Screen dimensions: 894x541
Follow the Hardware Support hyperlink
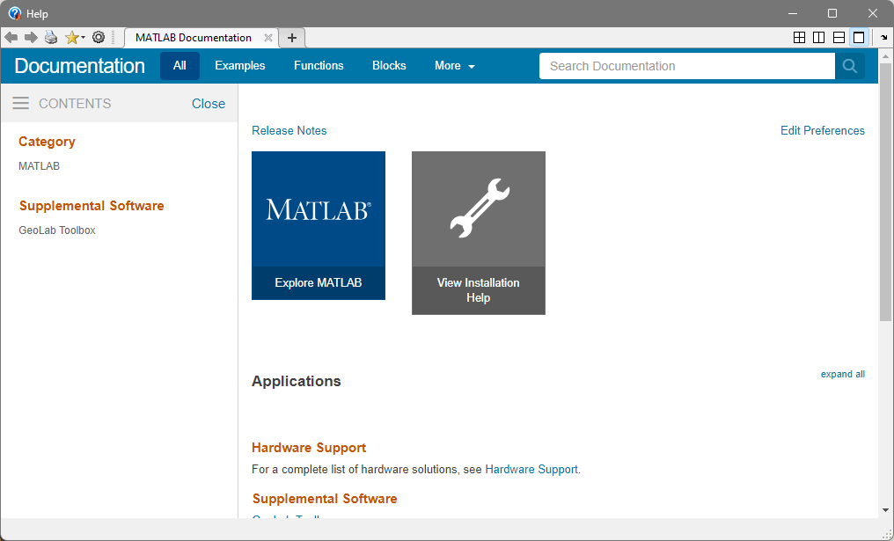click(x=531, y=469)
